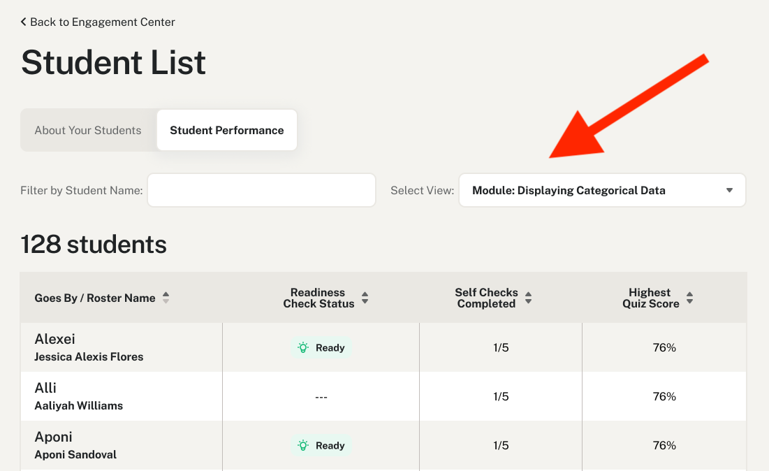Click the lightbulb icon on Aponi's Ready status

point(302,445)
